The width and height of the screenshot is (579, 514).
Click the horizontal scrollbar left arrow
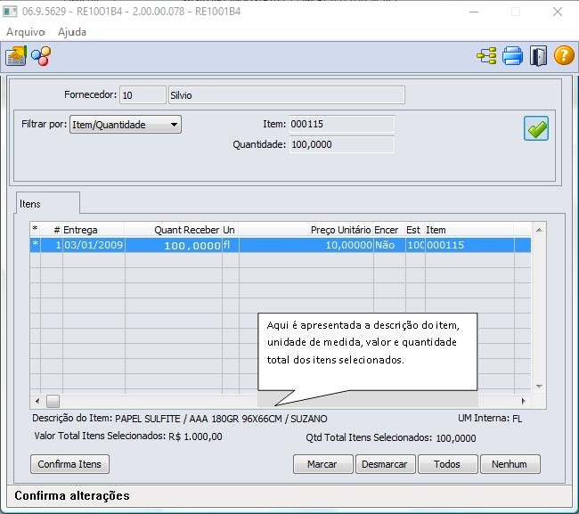pyautogui.click(x=37, y=401)
